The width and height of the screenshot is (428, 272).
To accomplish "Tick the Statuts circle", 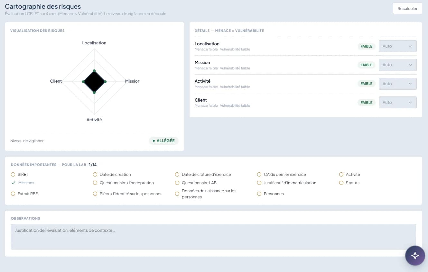I will pyautogui.click(x=341, y=183).
